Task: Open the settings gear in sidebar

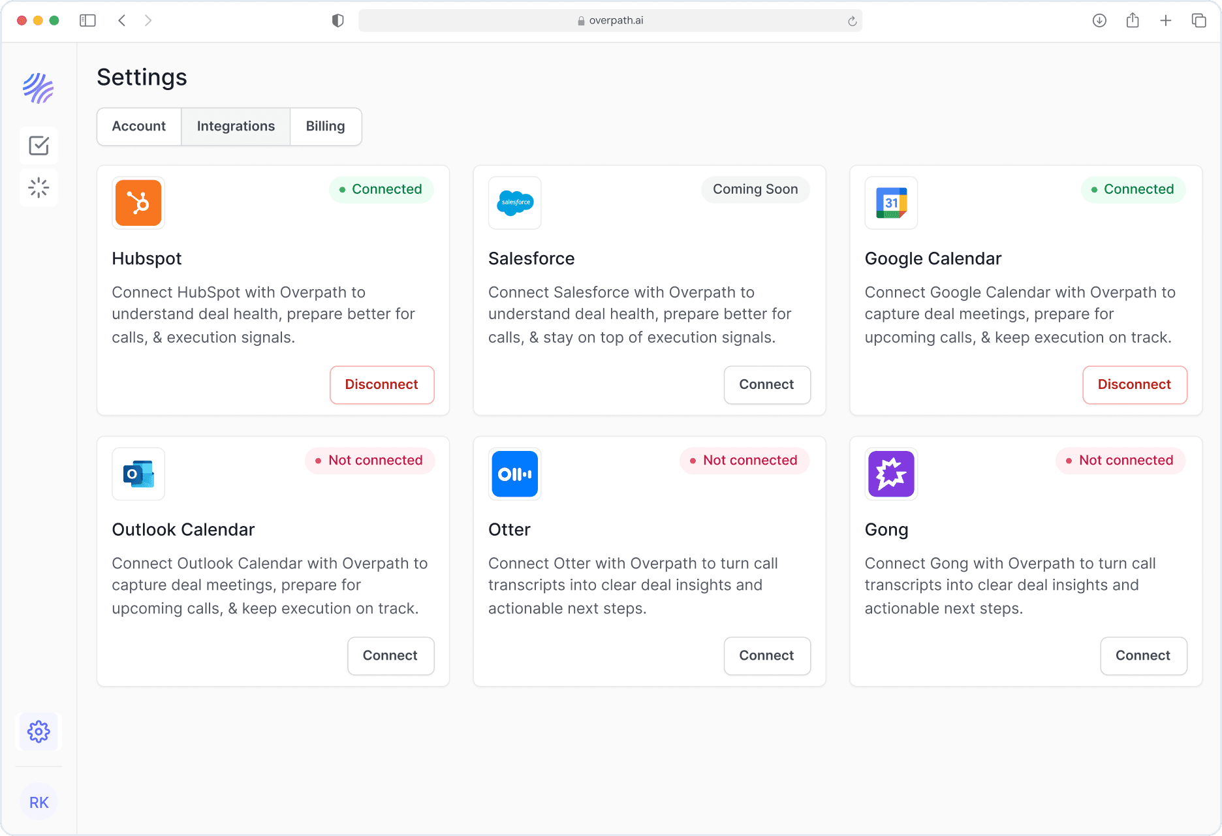Action: pyautogui.click(x=39, y=732)
